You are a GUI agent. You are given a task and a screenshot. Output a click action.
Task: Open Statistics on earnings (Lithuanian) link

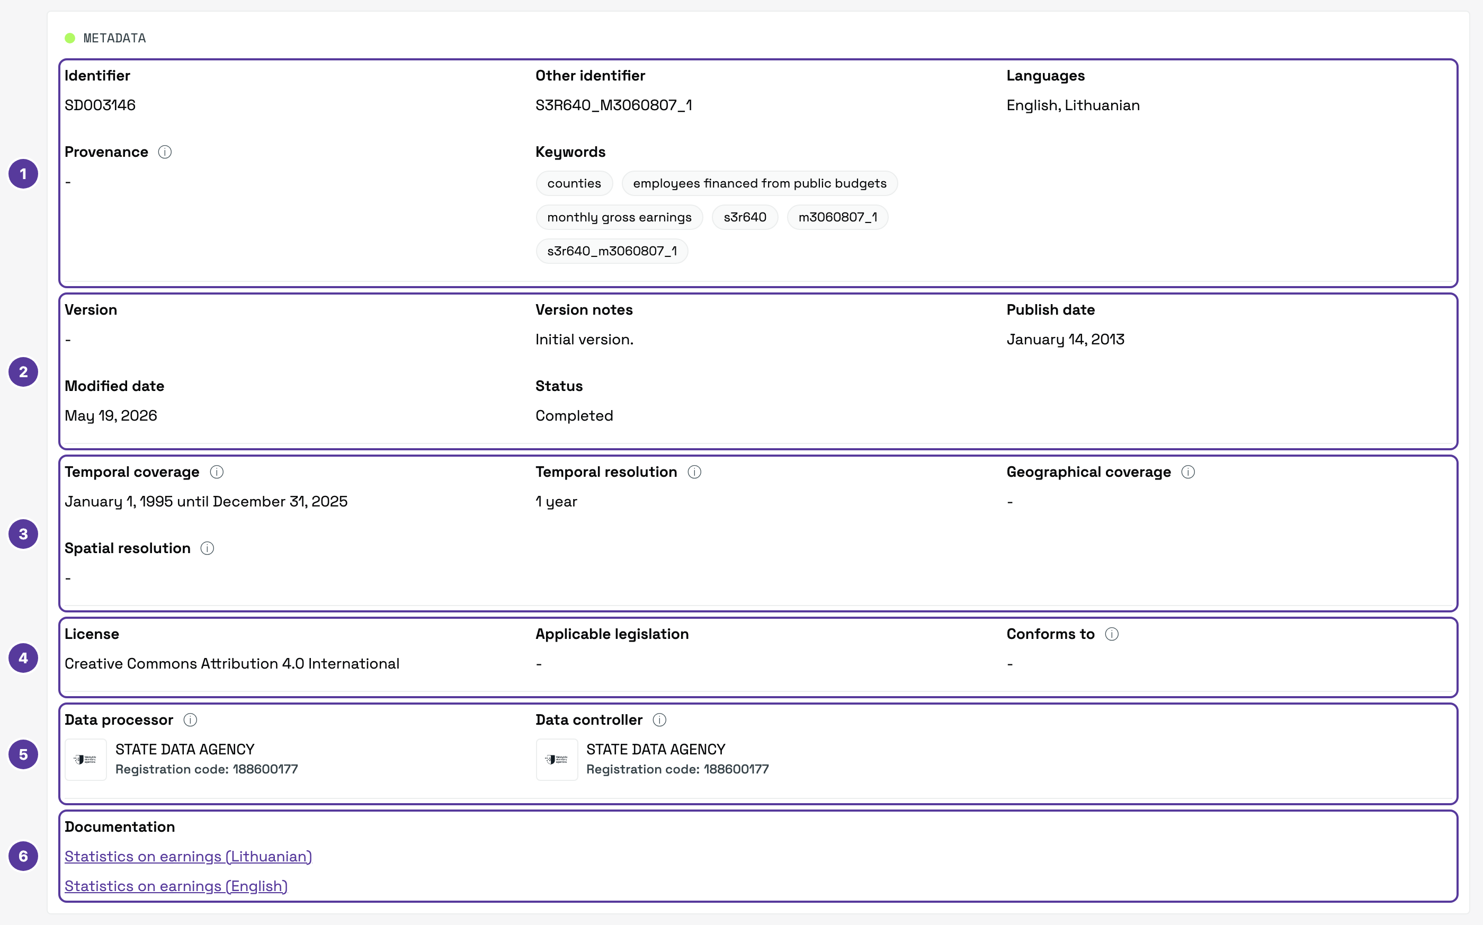(x=189, y=857)
